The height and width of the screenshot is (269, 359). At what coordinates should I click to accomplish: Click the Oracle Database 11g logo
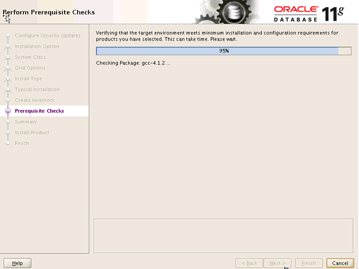click(x=309, y=14)
